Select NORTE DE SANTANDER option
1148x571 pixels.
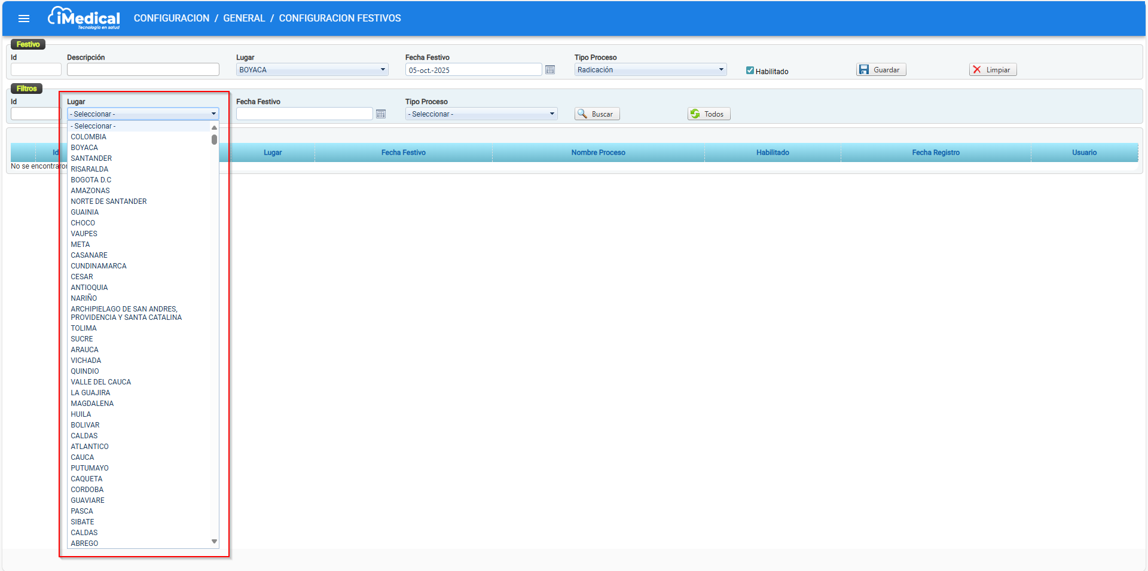[108, 201]
